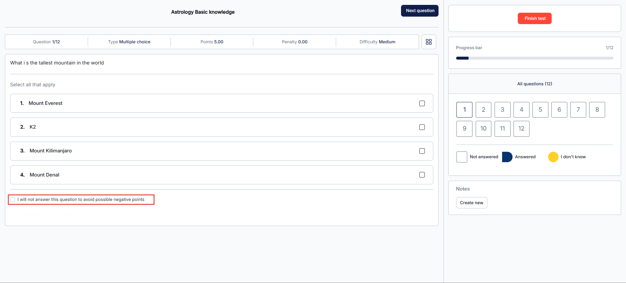Click the dark blue Answered legend icon

[507, 157]
